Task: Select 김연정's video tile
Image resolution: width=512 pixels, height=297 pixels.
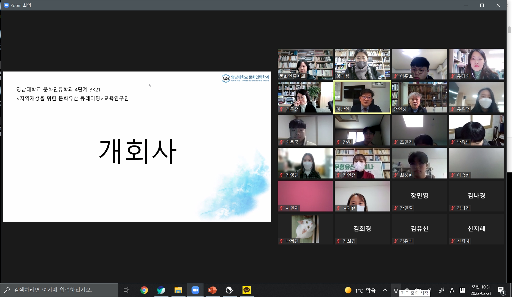Action: click(362, 163)
